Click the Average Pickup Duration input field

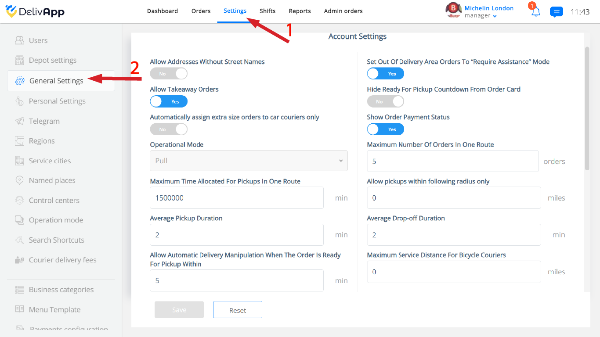click(x=237, y=235)
